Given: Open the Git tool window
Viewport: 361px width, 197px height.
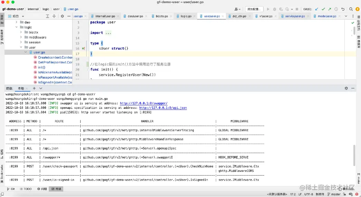Looking at the screenshot, I should pos(11,189).
